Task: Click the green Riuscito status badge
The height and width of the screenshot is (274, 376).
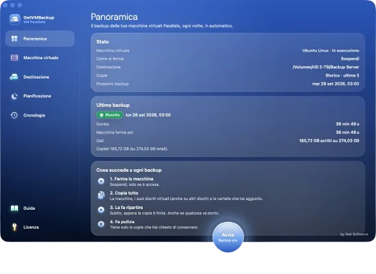Action: tap(110, 115)
